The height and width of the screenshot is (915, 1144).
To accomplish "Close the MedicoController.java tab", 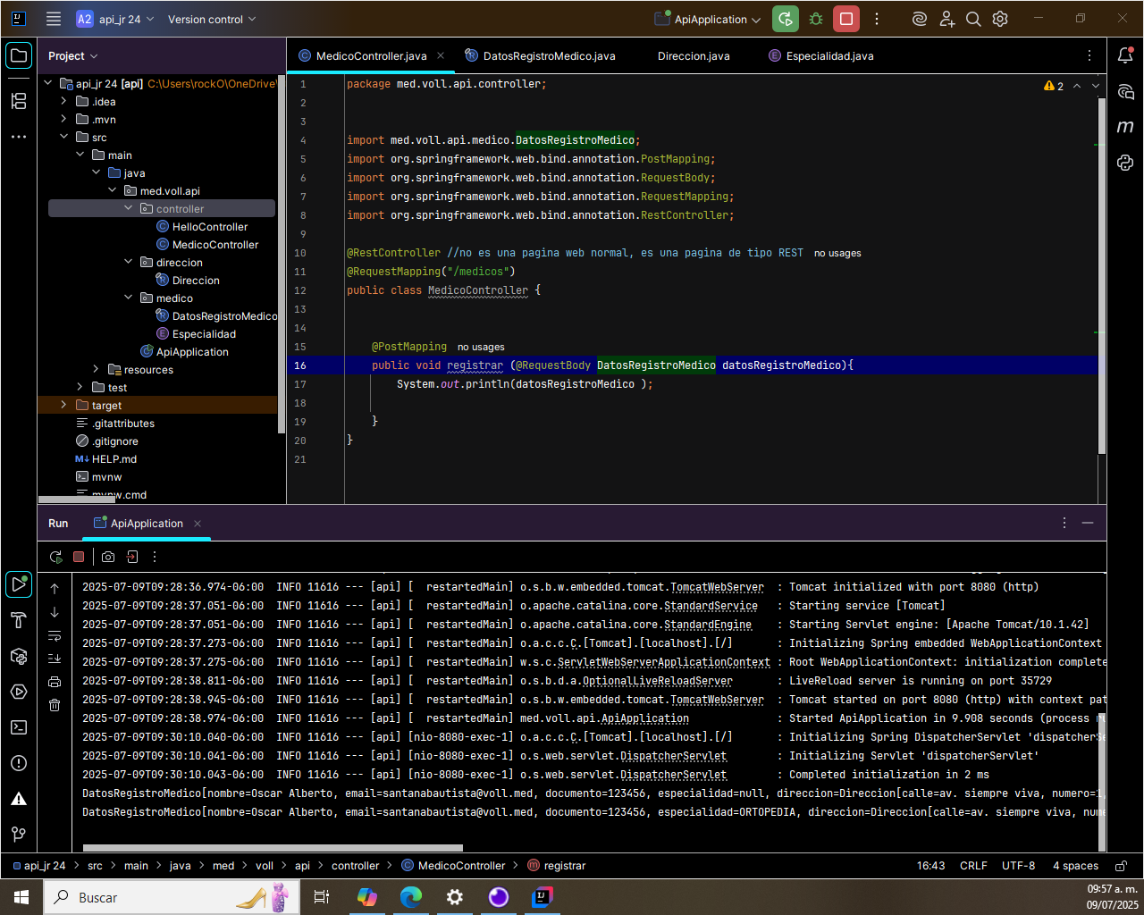I will 441,55.
